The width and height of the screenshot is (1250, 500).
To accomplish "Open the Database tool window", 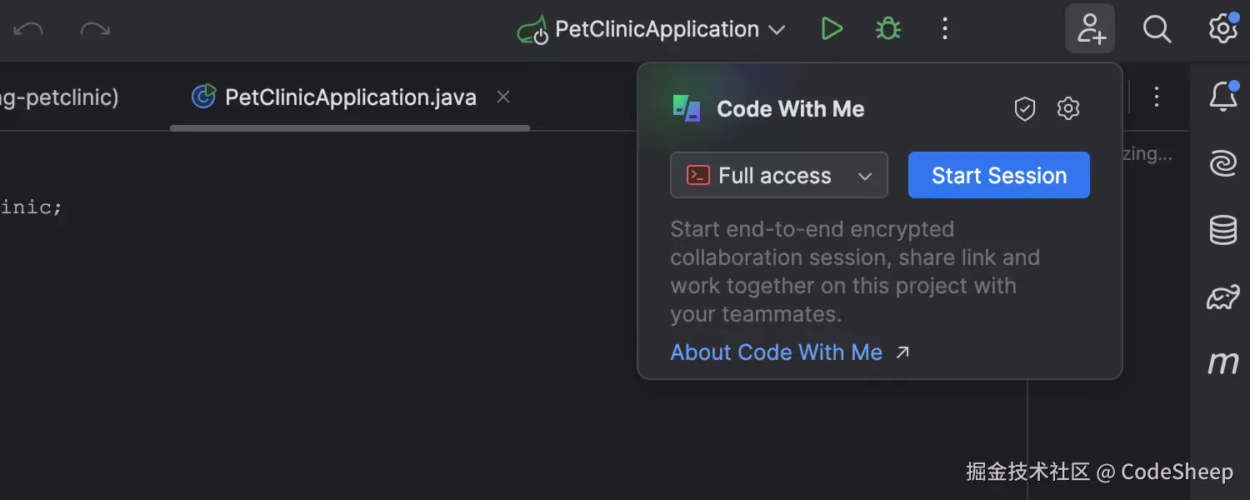I will click(1222, 230).
